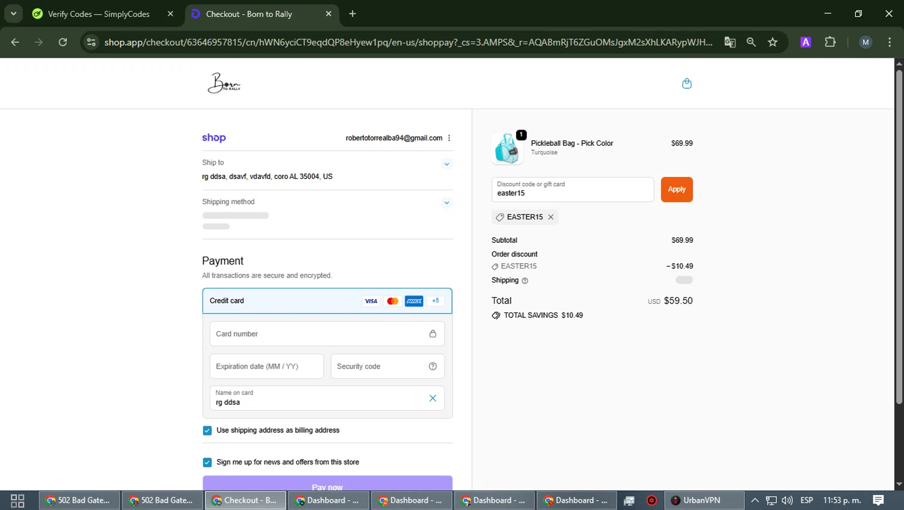Click the Mastercard icon
Image resolution: width=904 pixels, height=510 pixels.
click(x=392, y=301)
